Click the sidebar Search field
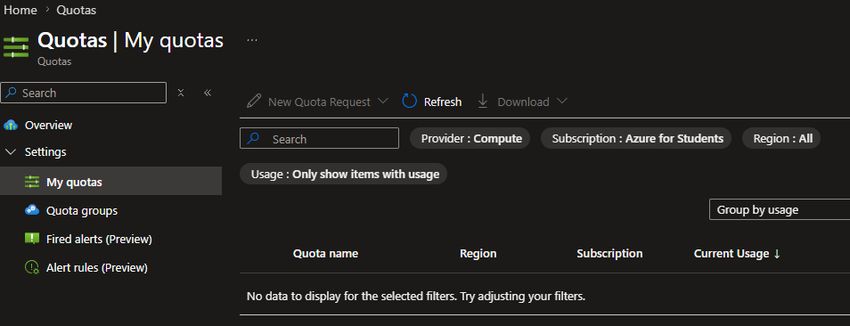Screen dimensions: 850x326 [x=84, y=93]
